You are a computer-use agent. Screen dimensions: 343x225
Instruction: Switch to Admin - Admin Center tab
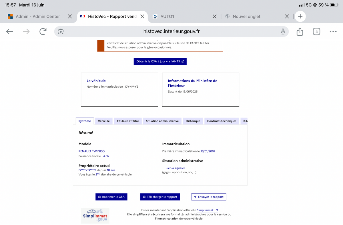click(38, 17)
